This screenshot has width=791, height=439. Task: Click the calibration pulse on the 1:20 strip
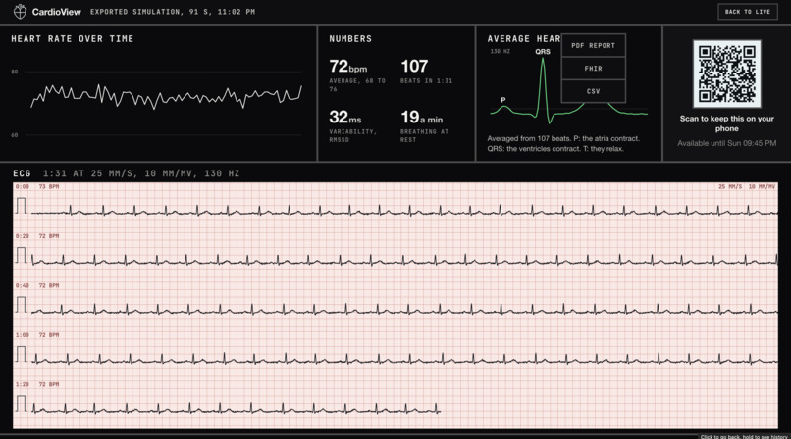[x=21, y=404]
